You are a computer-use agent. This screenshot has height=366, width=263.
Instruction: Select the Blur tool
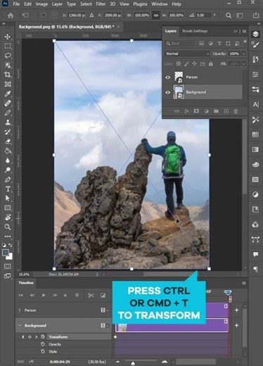click(x=8, y=160)
